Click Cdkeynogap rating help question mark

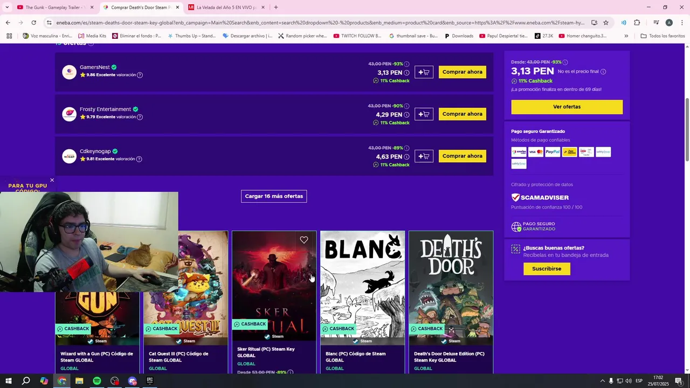[139, 159]
